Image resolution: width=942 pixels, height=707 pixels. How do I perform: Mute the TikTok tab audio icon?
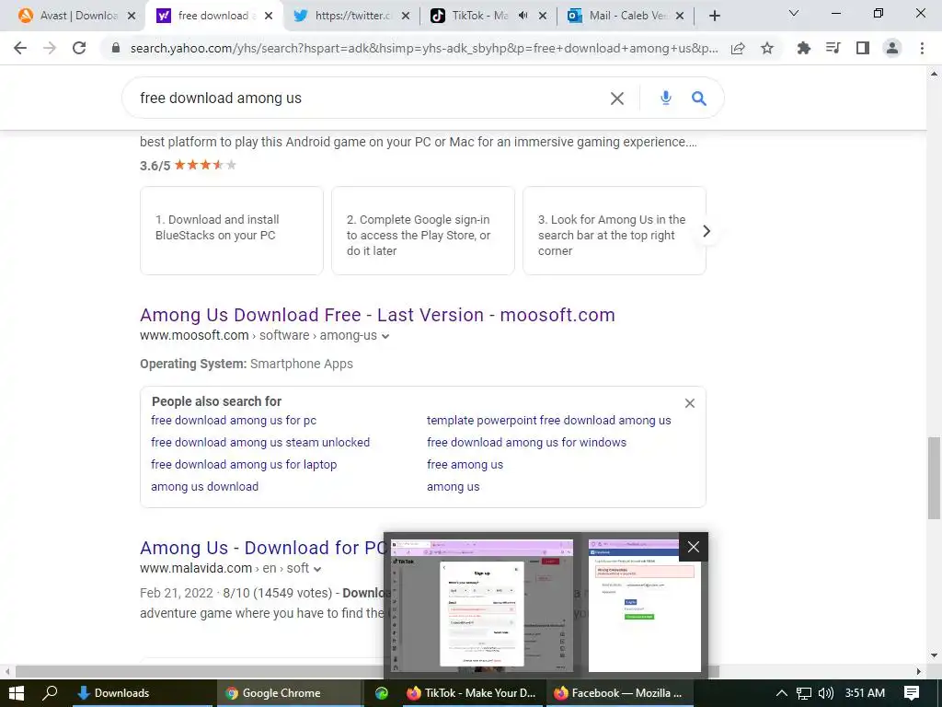pyautogui.click(x=523, y=16)
